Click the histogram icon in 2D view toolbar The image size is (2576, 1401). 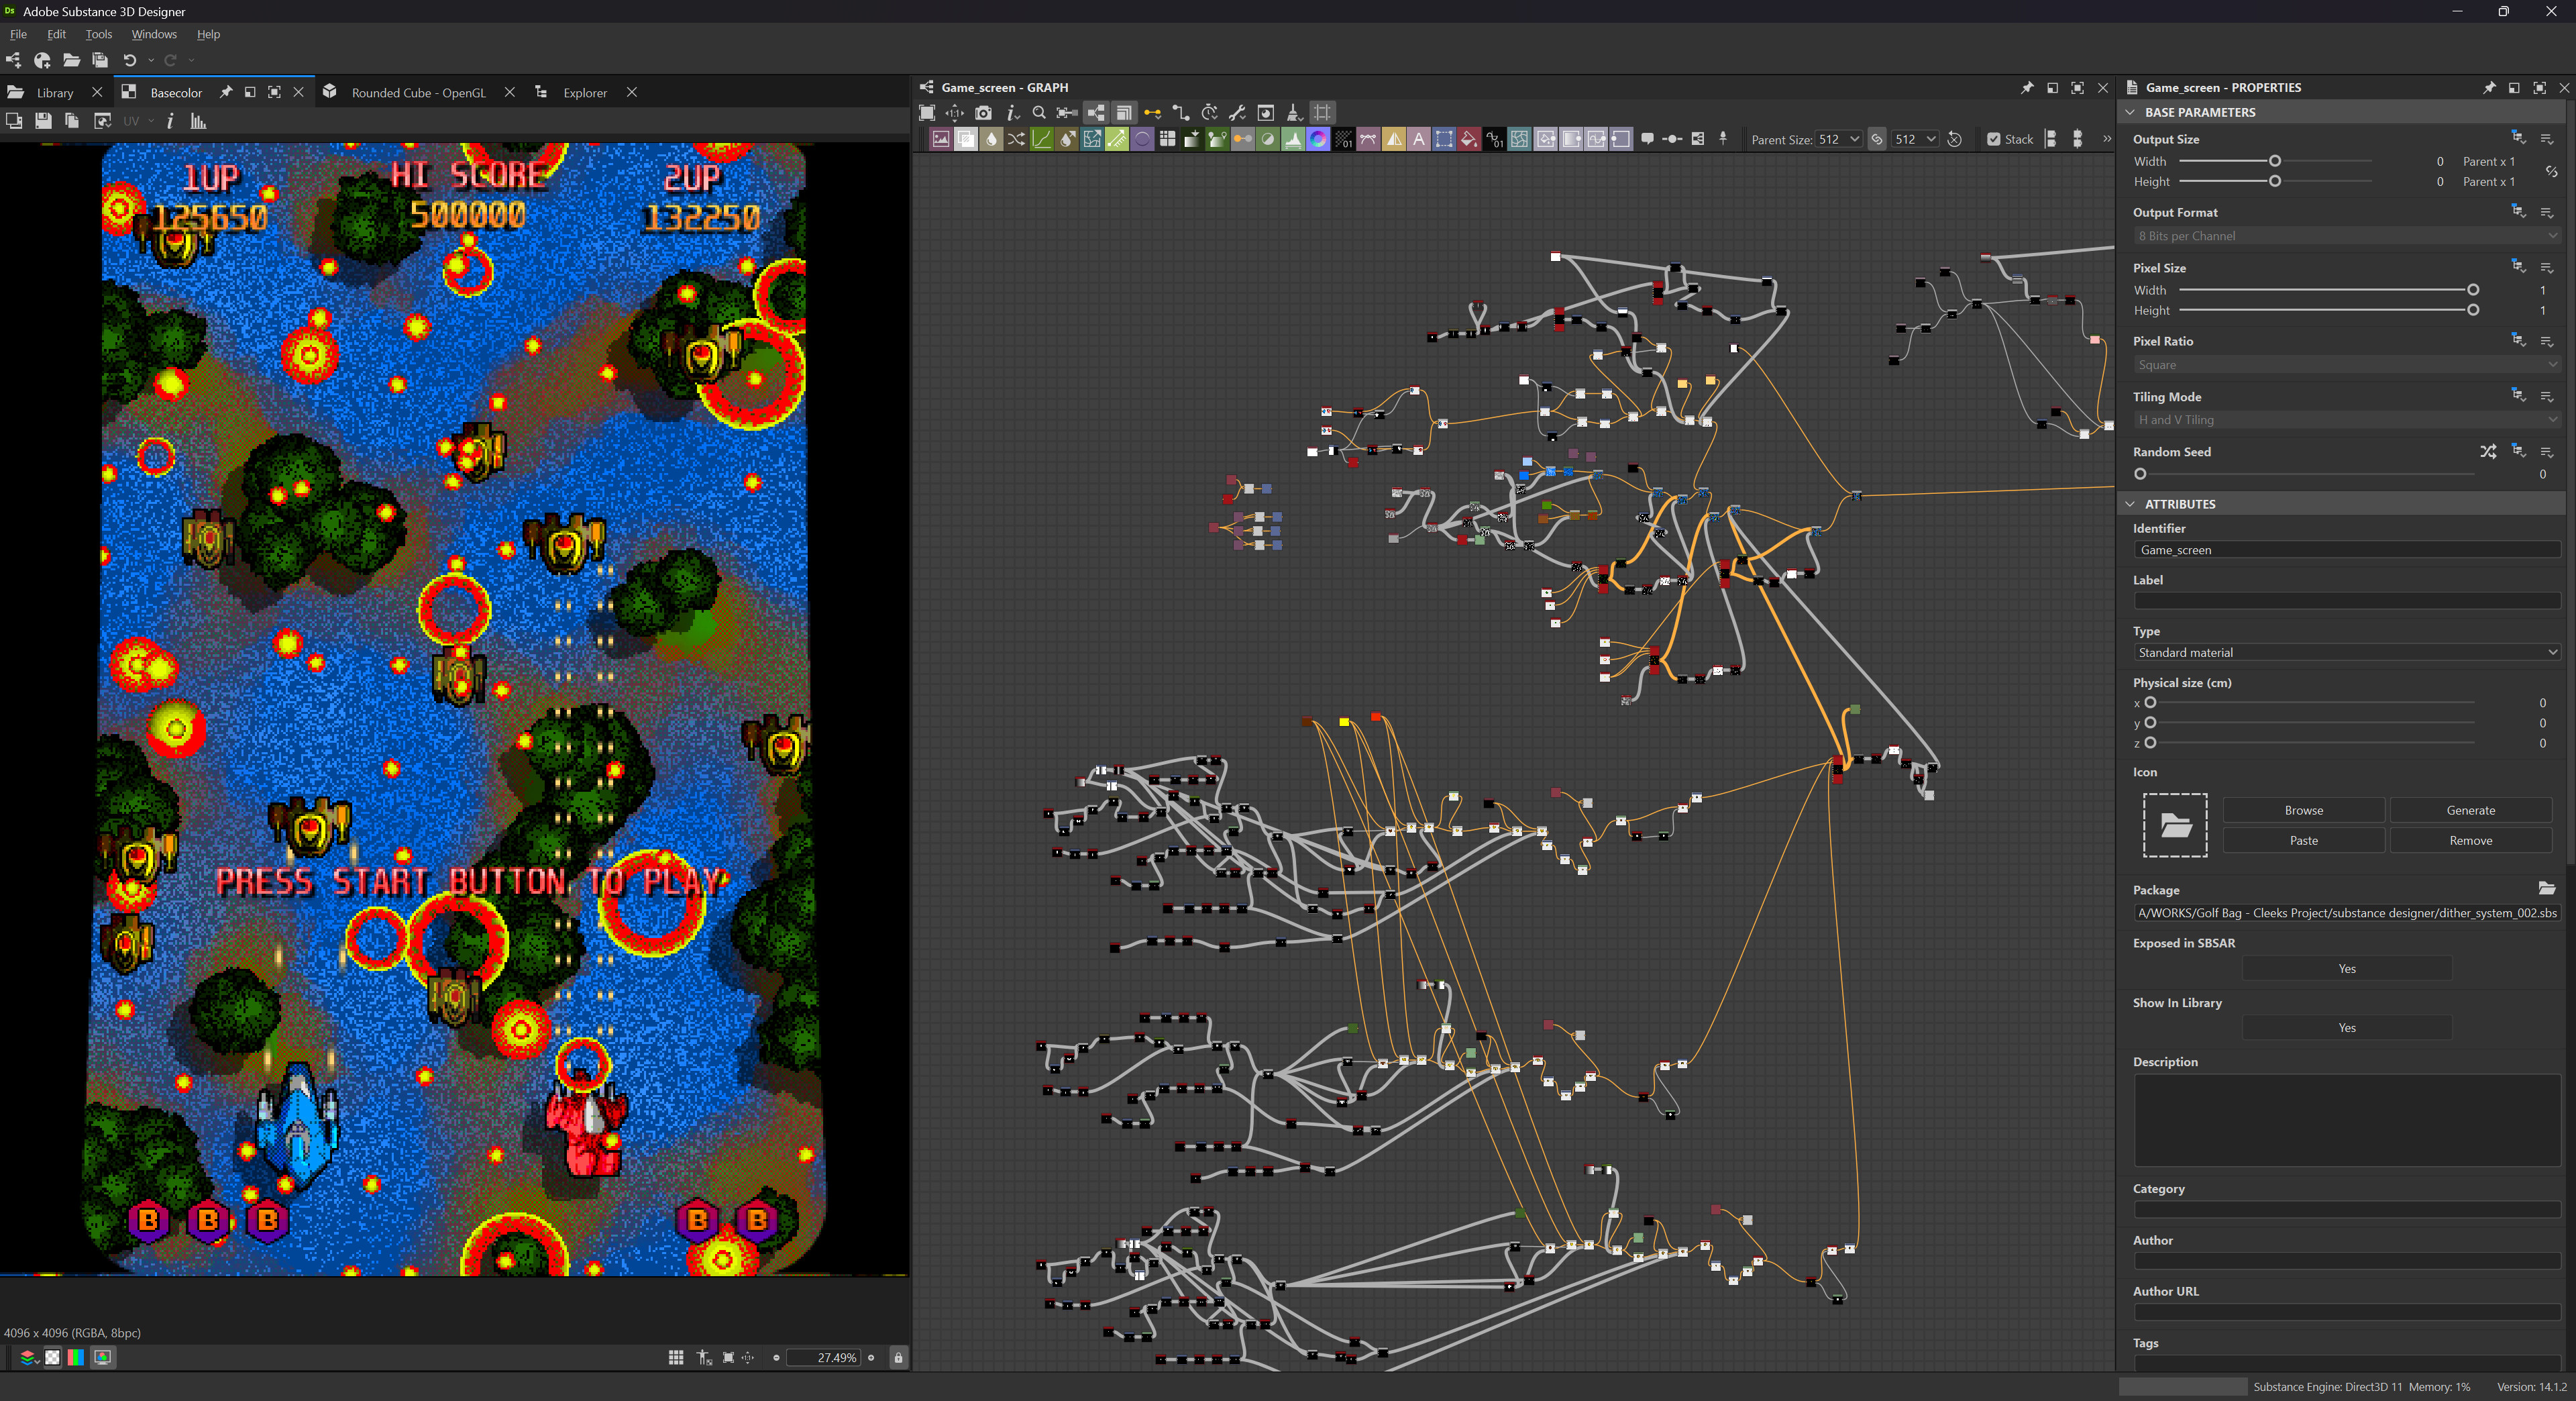[198, 121]
